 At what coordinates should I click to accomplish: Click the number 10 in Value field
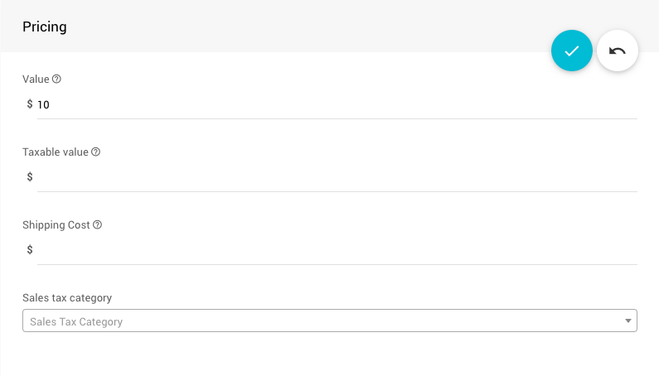43,104
